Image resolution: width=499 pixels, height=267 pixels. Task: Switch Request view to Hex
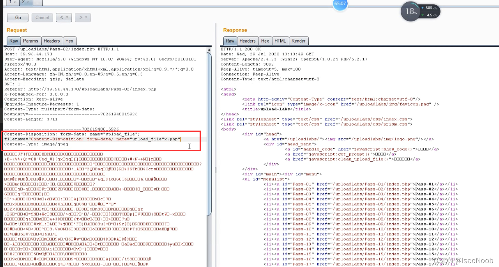click(x=69, y=41)
